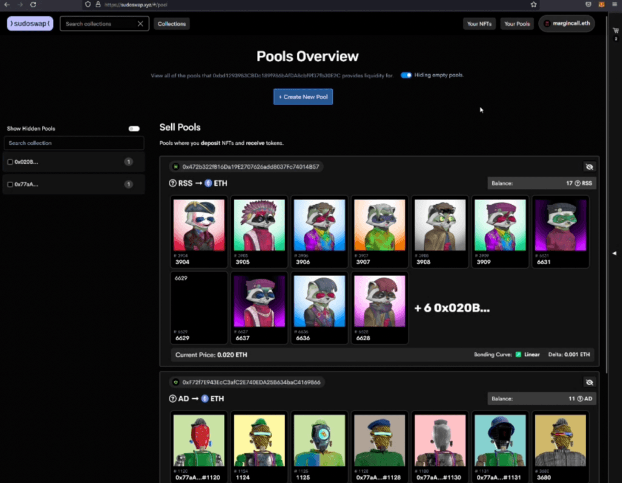Image resolution: width=622 pixels, height=483 pixels.
Task: Click the + 6 0x020B... more link
Action: (x=452, y=308)
